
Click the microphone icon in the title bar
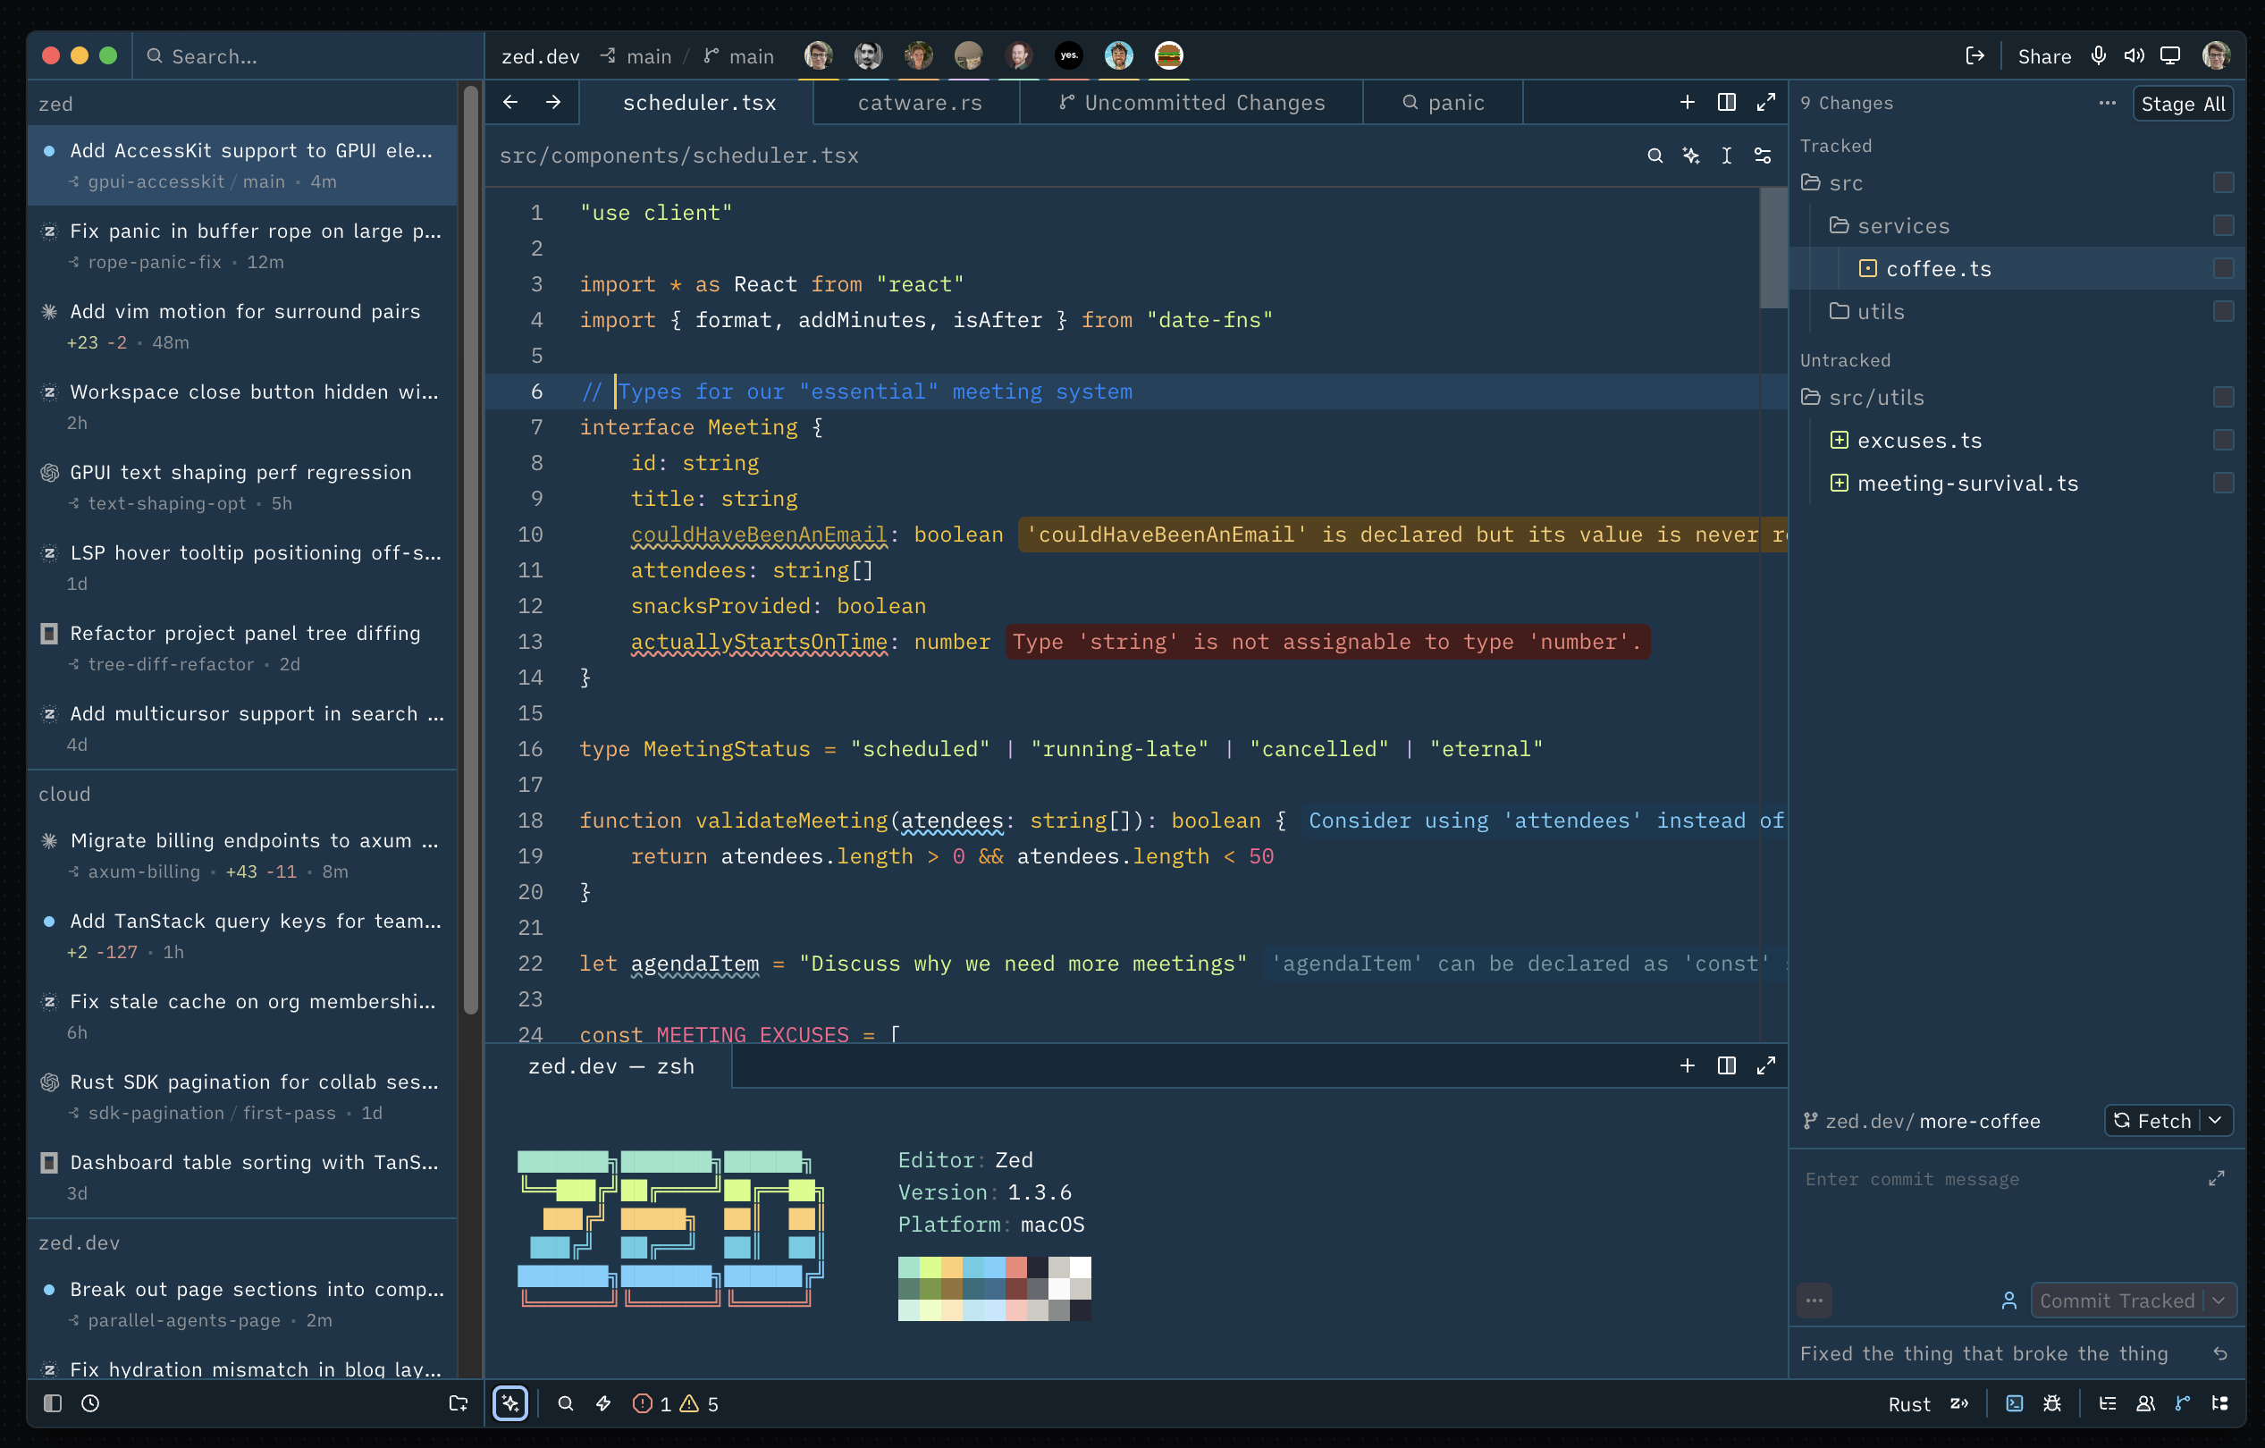point(2098,55)
